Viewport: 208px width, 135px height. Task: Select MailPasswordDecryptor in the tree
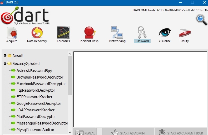click(36, 117)
